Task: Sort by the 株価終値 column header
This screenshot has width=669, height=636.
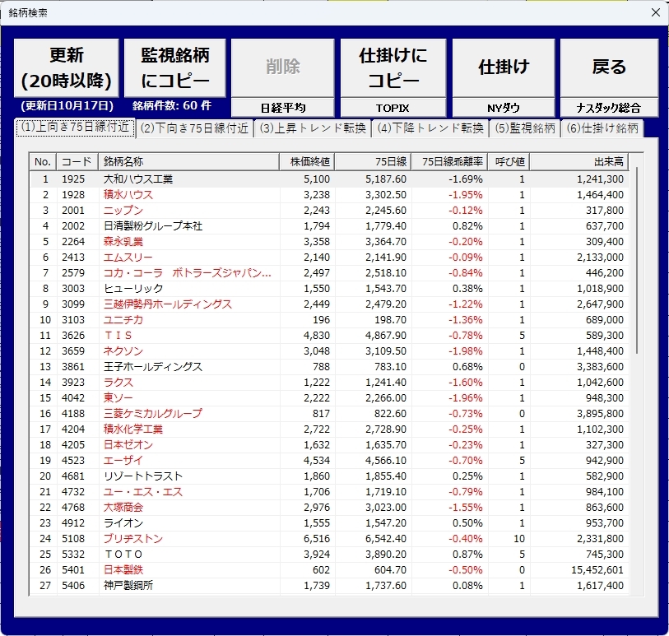Action: pos(307,161)
